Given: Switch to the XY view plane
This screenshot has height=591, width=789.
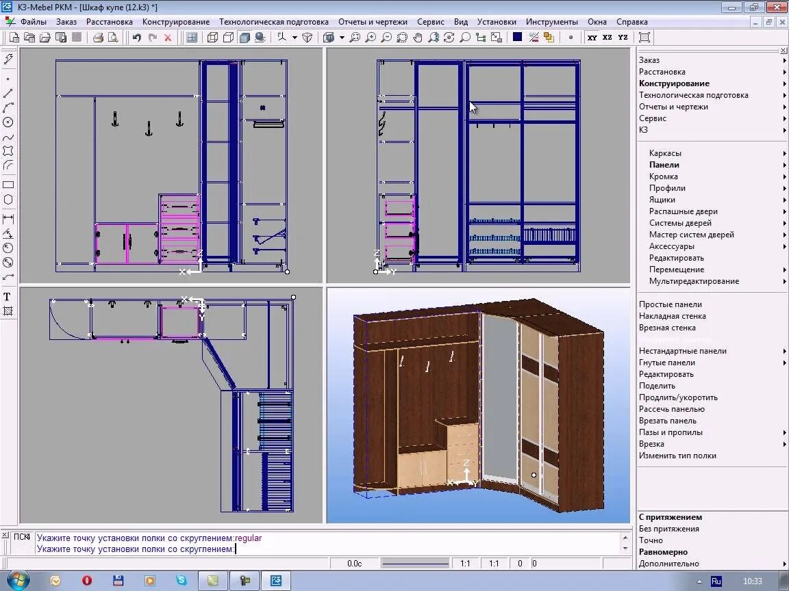Looking at the screenshot, I should [592, 37].
